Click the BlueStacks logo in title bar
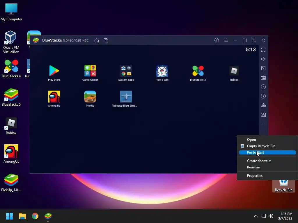 pos(36,40)
